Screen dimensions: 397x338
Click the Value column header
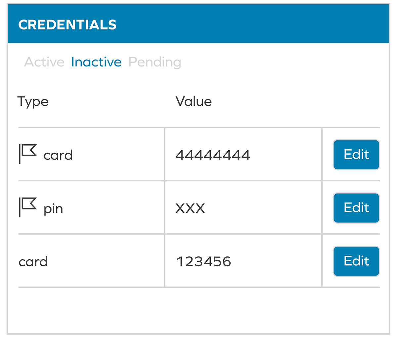point(194,101)
